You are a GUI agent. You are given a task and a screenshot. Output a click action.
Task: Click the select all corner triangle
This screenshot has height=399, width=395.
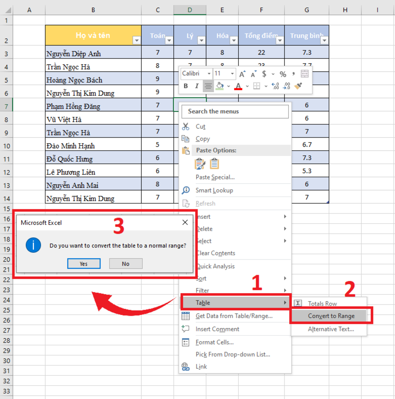pyautogui.click(x=7, y=10)
